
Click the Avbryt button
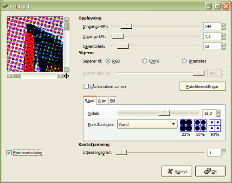(x=177, y=171)
